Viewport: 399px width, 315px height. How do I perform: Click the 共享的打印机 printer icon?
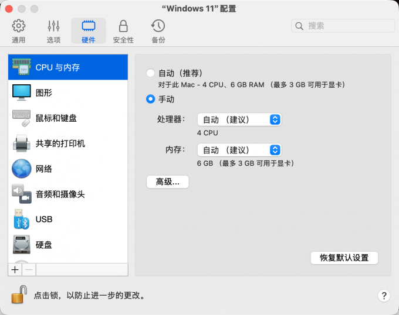pyautogui.click(x=22, y=143)
